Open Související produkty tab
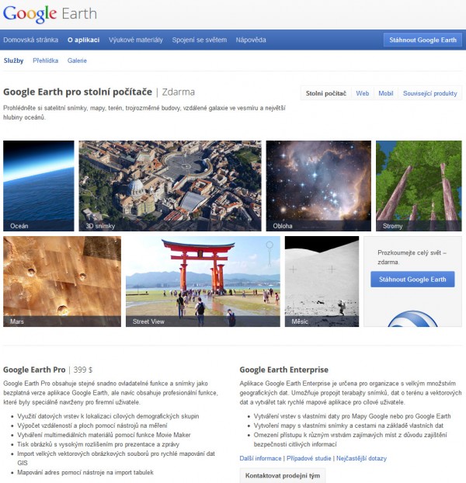 click(x=430, y=93)
